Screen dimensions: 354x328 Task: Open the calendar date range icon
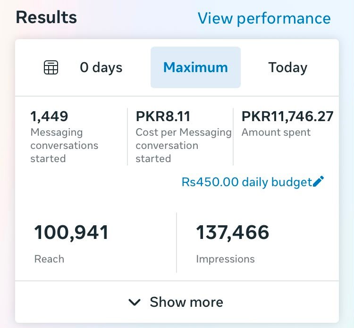(51, 67)
